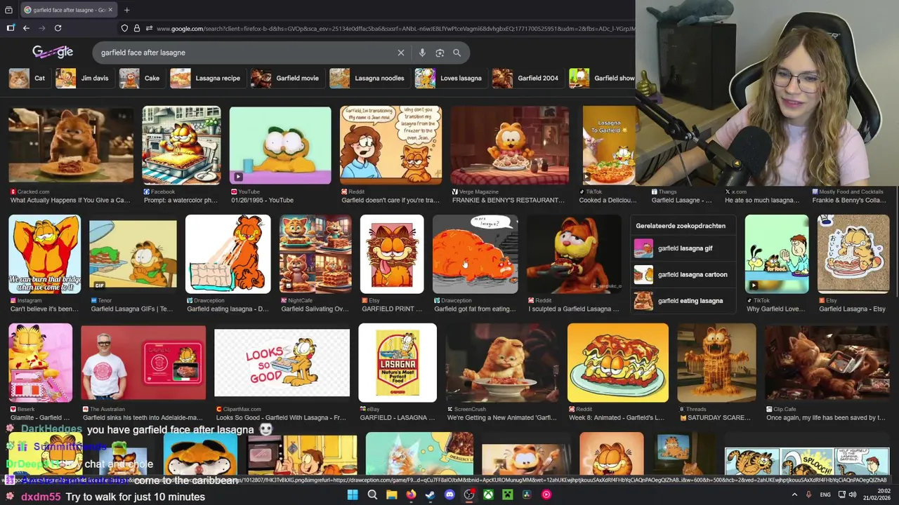Click the Google search box text
The height and width of the screenshot is (505, 899).
click(x=143, y=53)
